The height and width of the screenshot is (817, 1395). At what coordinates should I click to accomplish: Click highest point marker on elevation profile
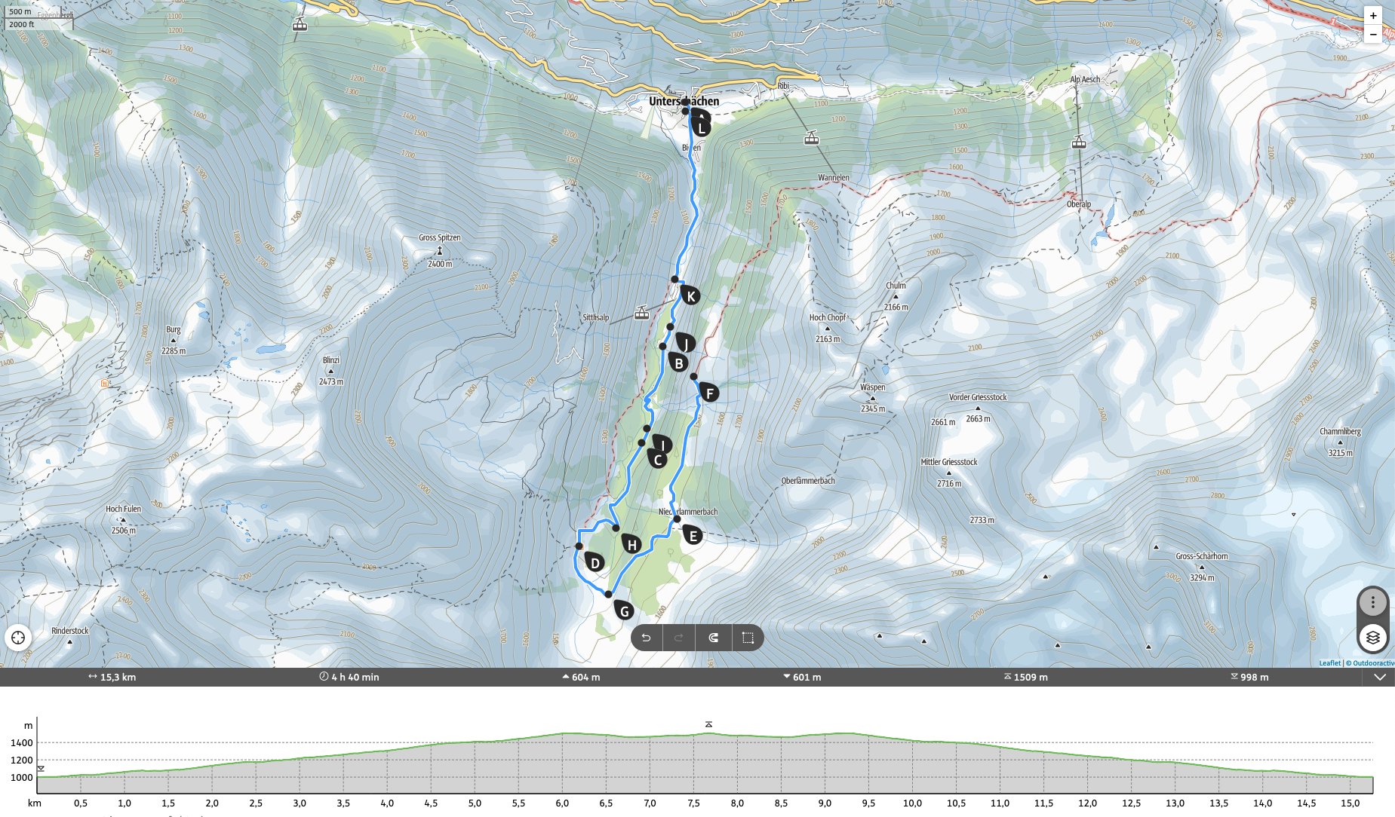[x=708, y=724]
